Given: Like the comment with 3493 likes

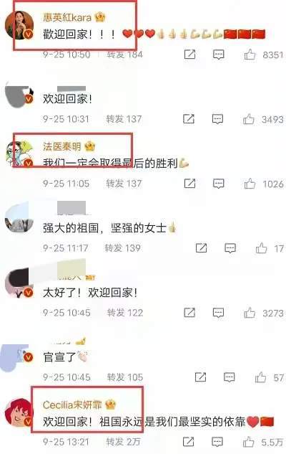Looking at the screenshot, I should point(249,119).
